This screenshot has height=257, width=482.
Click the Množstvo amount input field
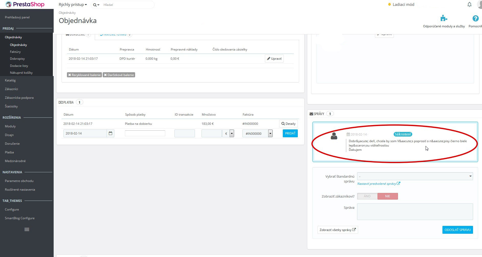click(212, 133)
